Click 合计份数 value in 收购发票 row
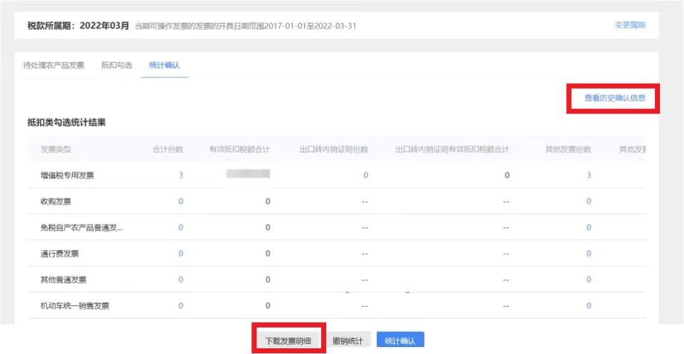 click(180, 201)
